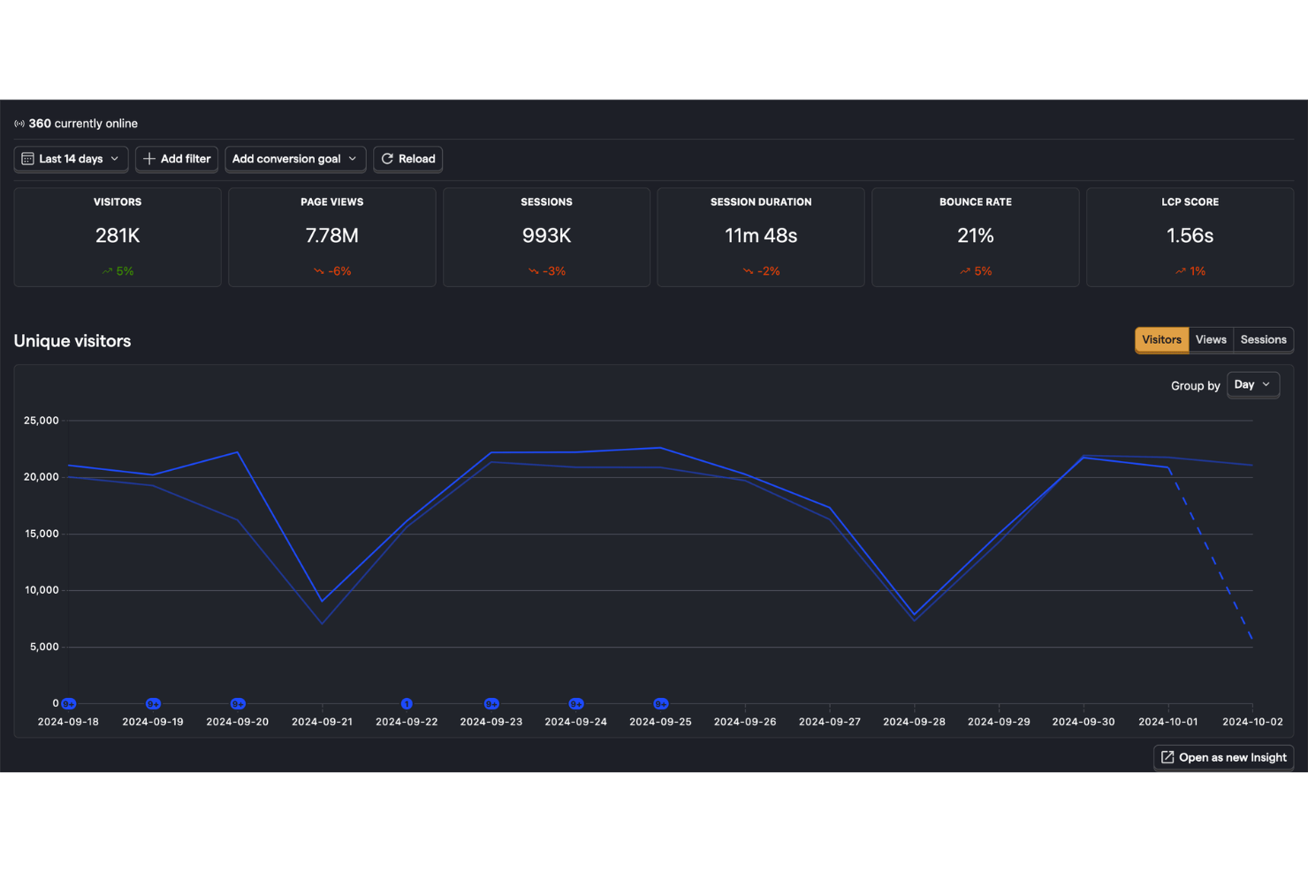Click Open as new Insight button
This screenshot has height=872, width=1308.
(x=1224, y=757)
